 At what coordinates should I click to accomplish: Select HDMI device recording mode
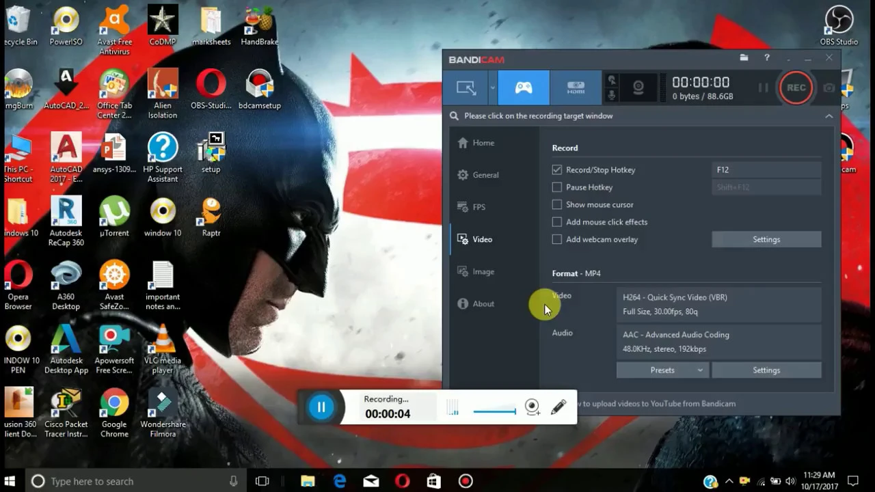(x=576, y=87)
